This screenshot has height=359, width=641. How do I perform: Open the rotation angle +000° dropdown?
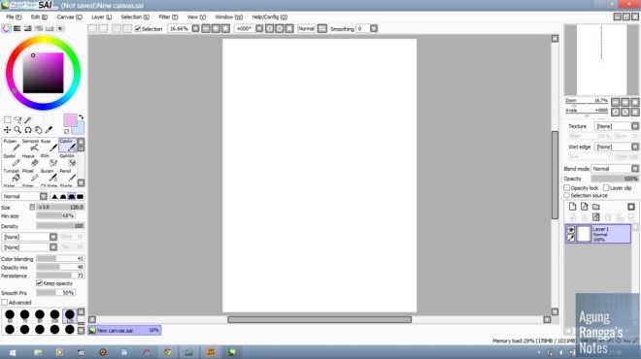[x=259, y=28]
